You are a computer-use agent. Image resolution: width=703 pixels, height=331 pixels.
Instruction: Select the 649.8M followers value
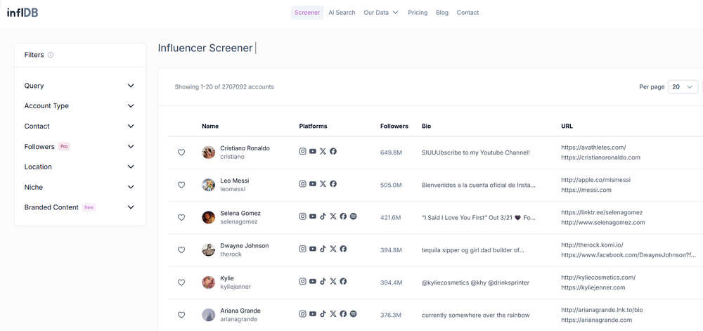coord(391,152)
